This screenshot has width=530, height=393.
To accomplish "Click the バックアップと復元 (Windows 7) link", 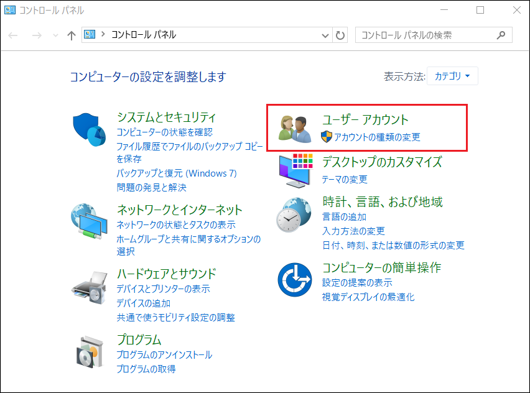I will point(177,173).
